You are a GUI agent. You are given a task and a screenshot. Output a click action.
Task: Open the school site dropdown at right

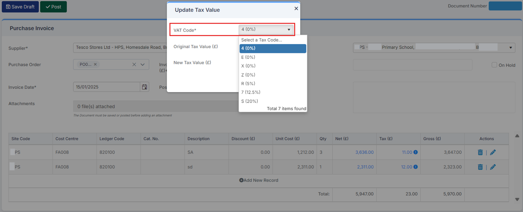click(x=511, y=47)
